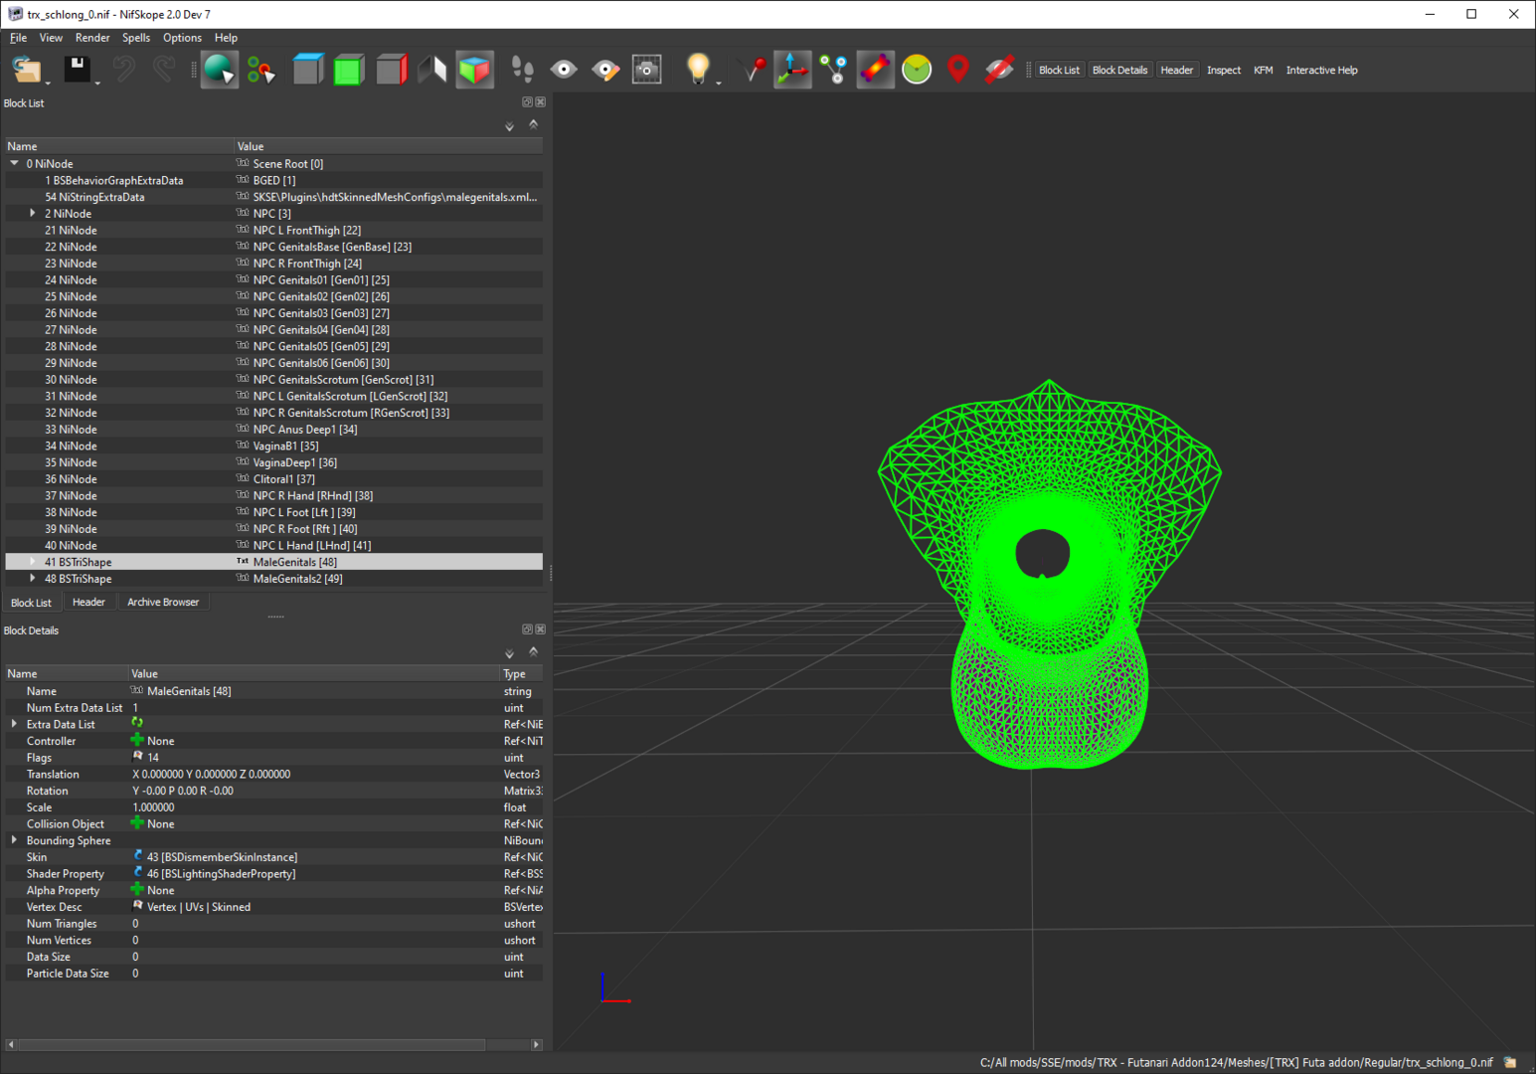Expand the Bounding Sphere row

pos(14,840)
